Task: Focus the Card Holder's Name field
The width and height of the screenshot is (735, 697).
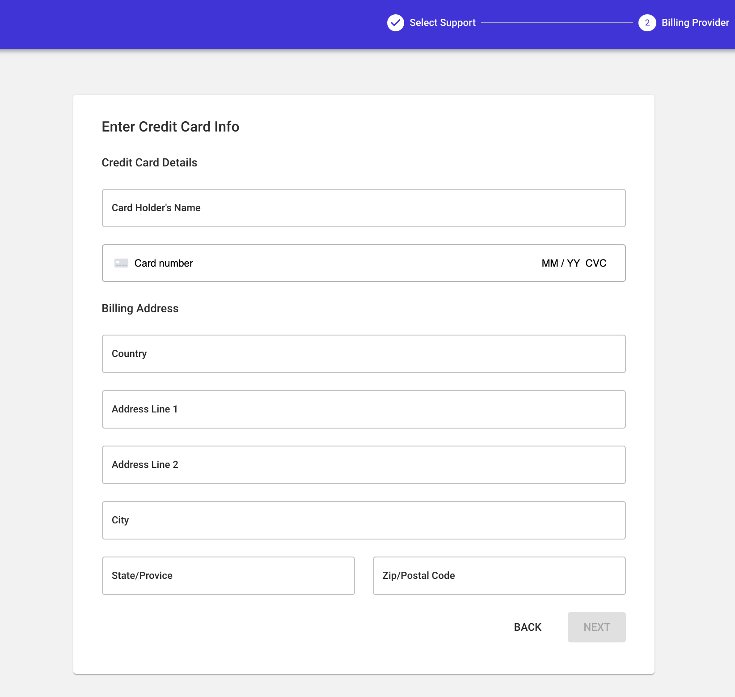Action: (363, 208)
